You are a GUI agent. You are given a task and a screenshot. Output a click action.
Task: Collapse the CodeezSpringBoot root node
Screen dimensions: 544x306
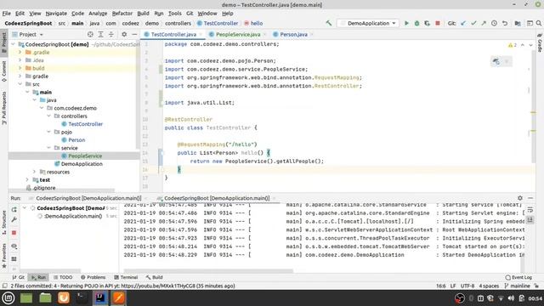(x=14, y=44)
